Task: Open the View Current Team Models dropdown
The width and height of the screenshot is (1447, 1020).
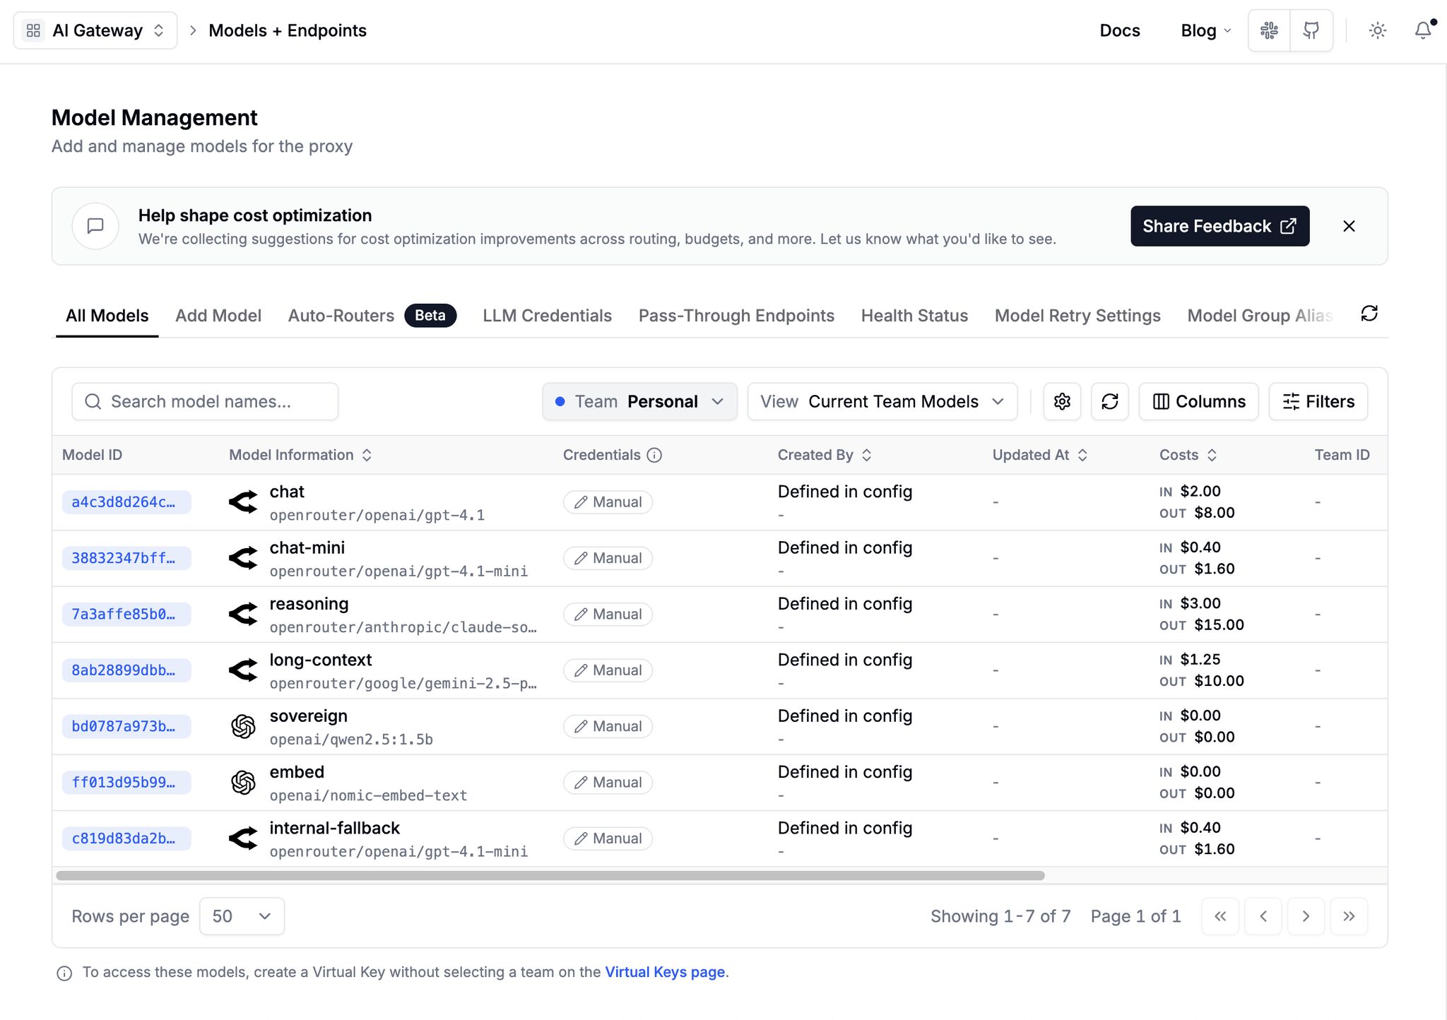Action: tap(882, 401)
